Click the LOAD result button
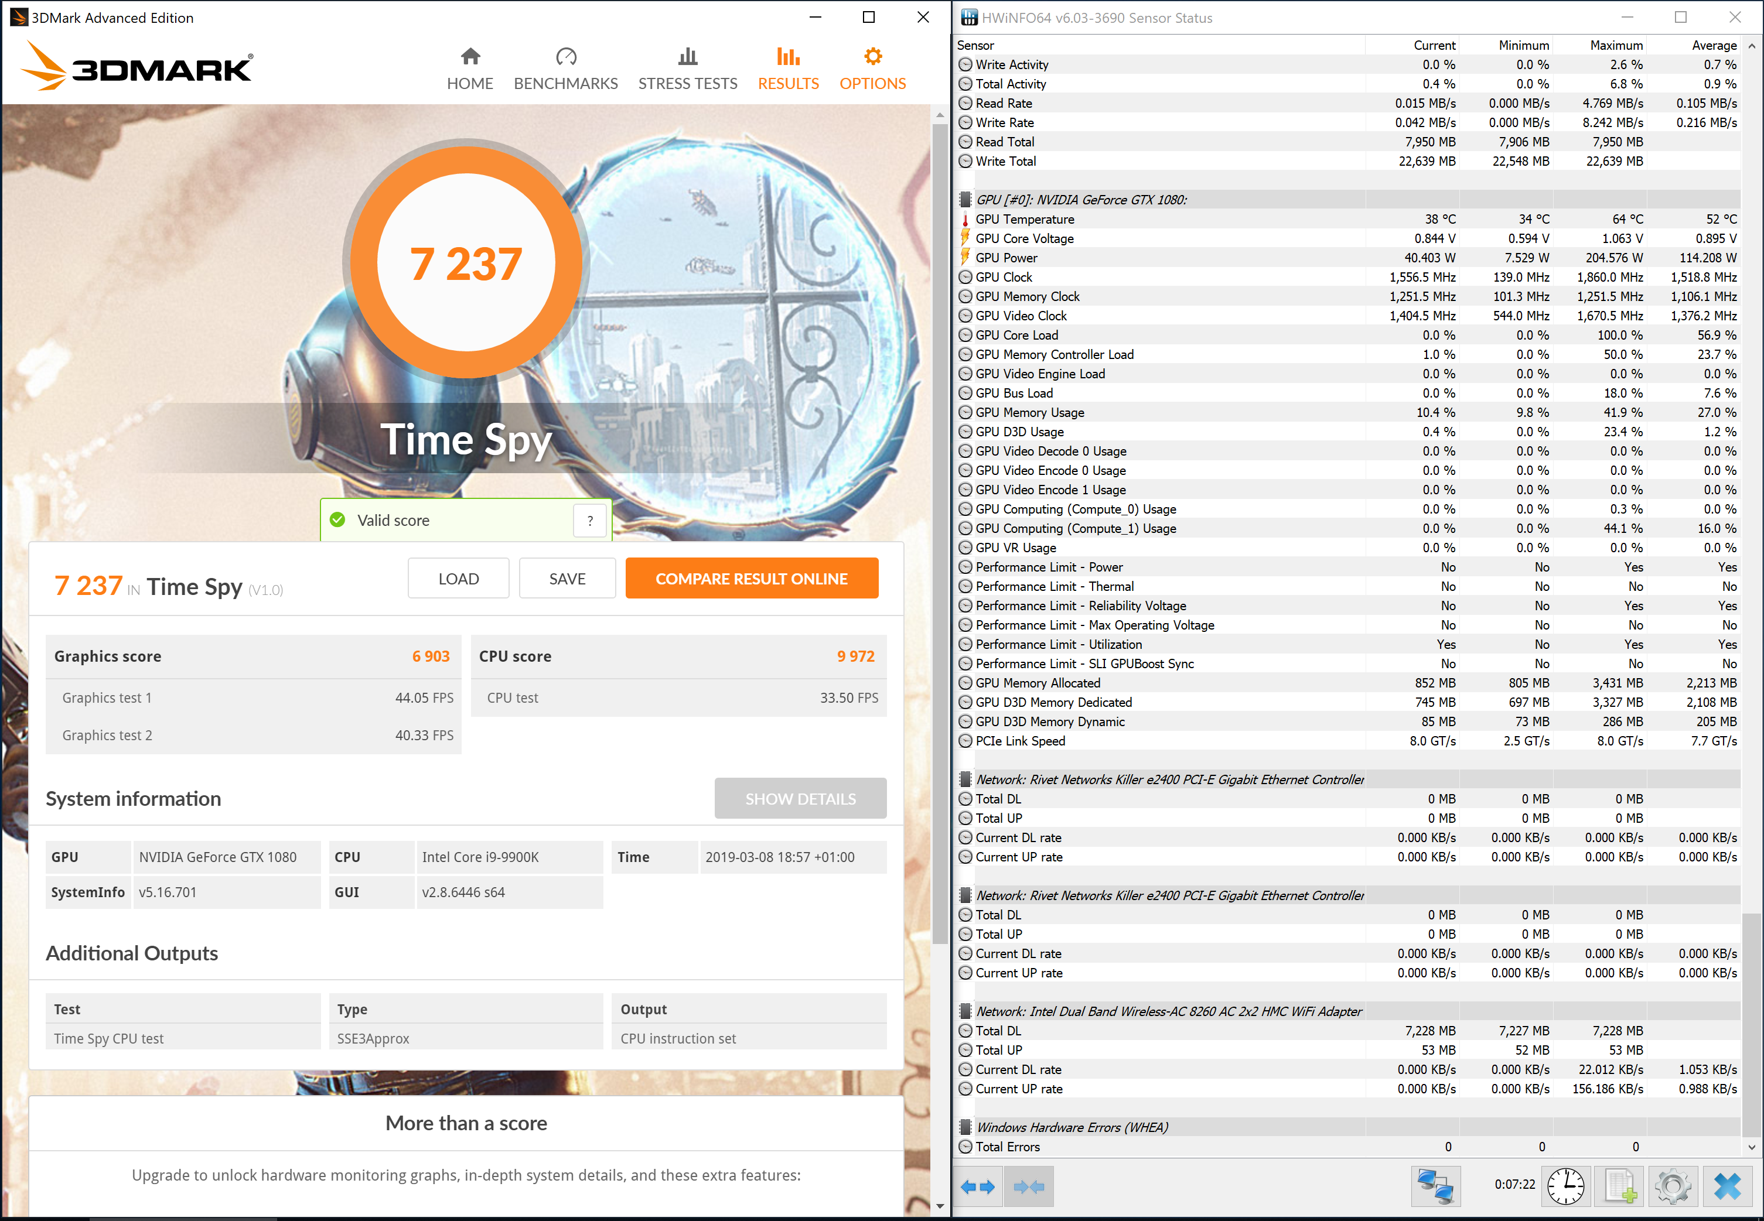The image size is (1764, 1221). coord(458,579)
